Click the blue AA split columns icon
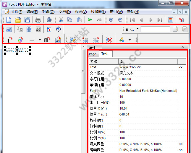The image size is (191, 153). pos(29,29)
